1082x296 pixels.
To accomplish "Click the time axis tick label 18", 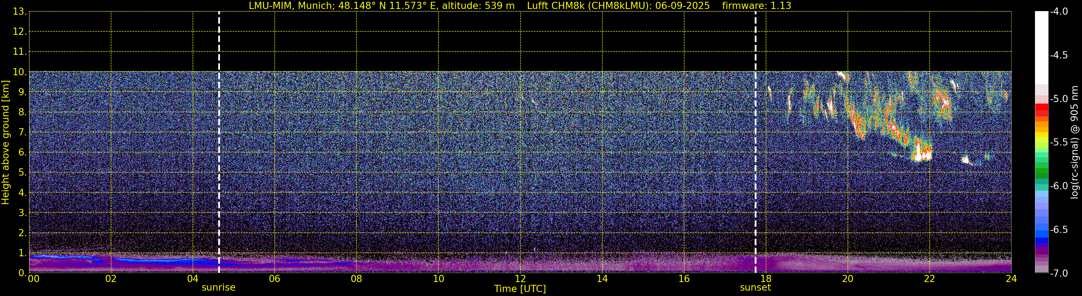I will click(x=766, y=279).
